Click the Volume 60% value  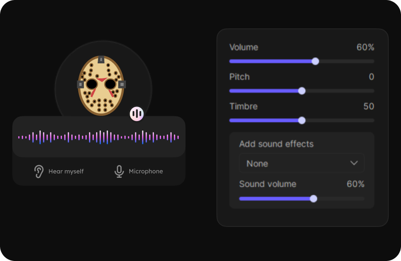click(365, 47)
